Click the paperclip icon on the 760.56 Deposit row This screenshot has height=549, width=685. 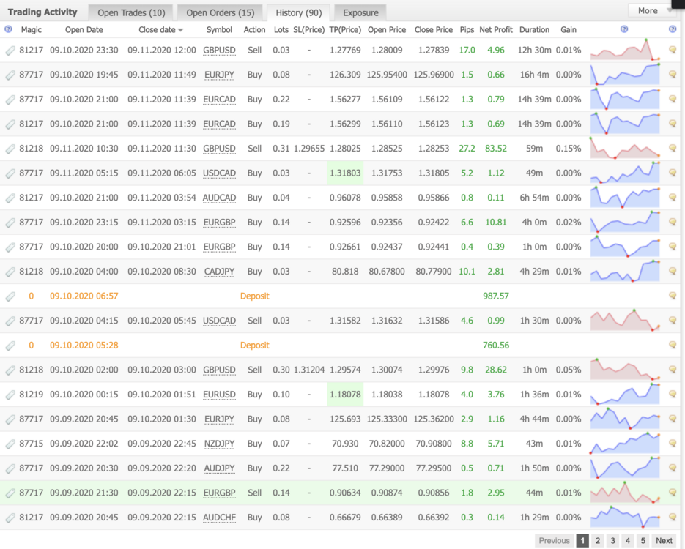pyautogui.click(x=10, y=346)
